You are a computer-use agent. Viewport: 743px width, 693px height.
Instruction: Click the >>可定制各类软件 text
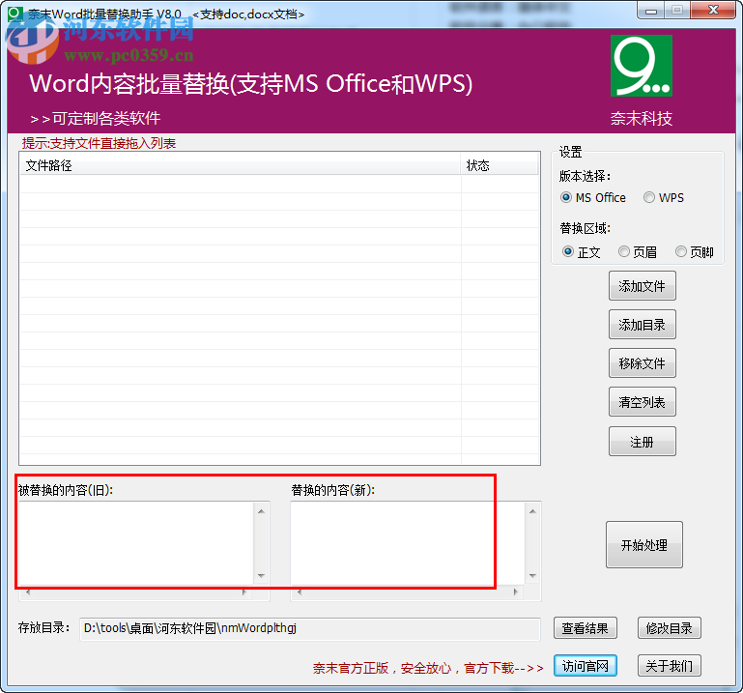point(96,118)
